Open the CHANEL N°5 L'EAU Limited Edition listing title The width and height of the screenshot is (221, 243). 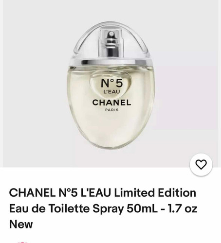coord(103,208)
